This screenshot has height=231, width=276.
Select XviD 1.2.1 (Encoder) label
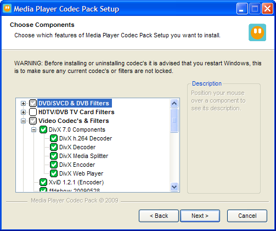[x=76, y=182]
